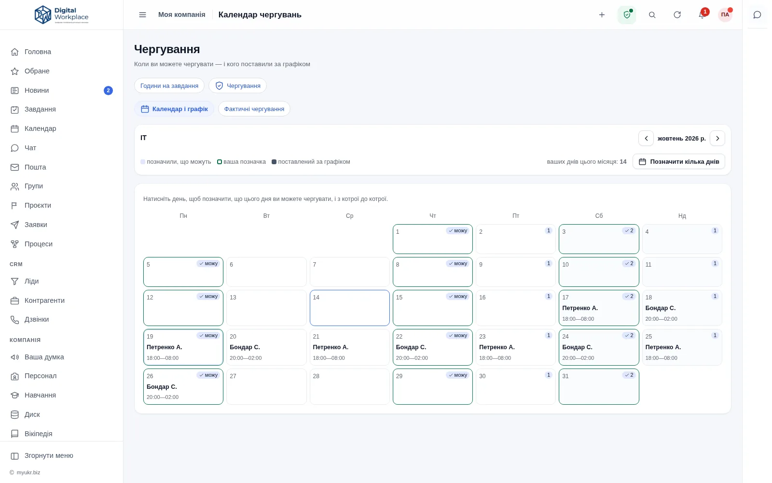
Task: Open Обране favorites in sidebar
Action: (x=62, y=71)
